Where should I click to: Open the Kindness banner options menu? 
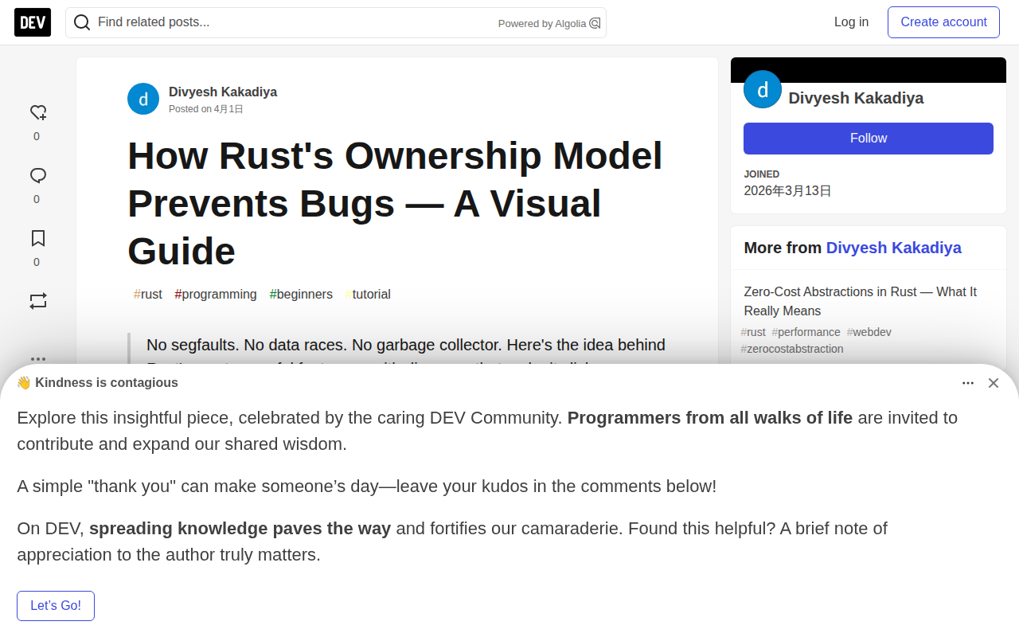(968, 383)
